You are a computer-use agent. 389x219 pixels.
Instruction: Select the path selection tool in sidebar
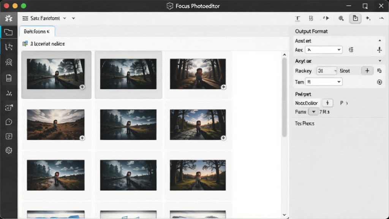[9, 47]
